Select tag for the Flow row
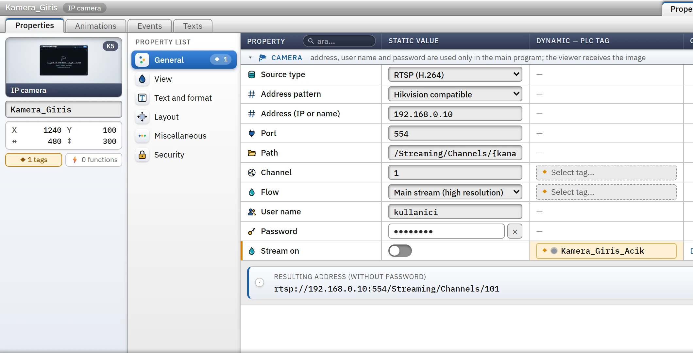Viewport: 693px width, 353px height. 606,192
